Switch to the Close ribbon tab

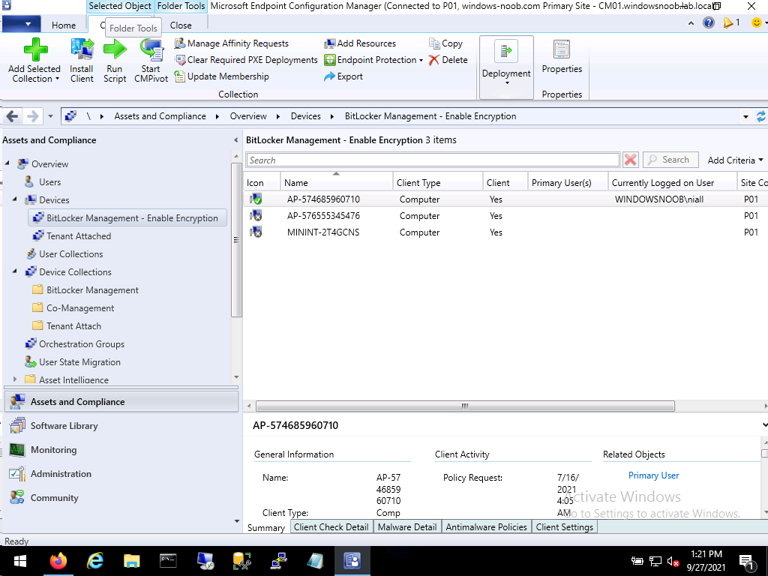[181, 25]
